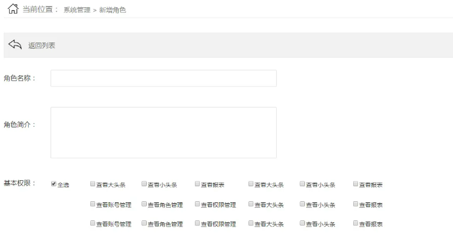Viewport: 453px width, 233px height.
Task: Click the 角色简介： label
Action: [x=20, y=124]
